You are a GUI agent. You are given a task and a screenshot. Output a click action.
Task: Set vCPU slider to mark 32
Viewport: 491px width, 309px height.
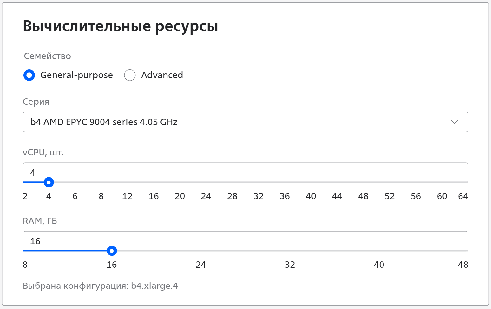tap(259, 196)
